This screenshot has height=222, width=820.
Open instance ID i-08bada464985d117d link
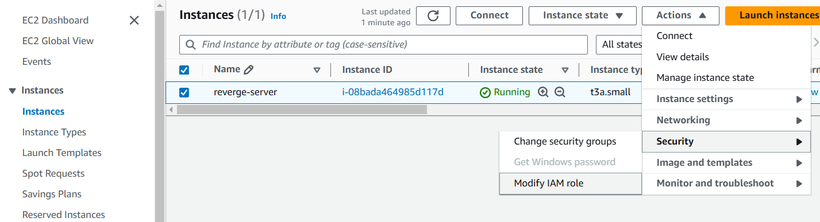pos(392,92)
